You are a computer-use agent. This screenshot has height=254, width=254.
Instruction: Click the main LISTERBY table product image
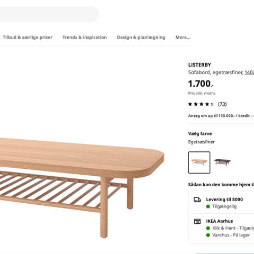pyautogui.click(x=82, y=187)
